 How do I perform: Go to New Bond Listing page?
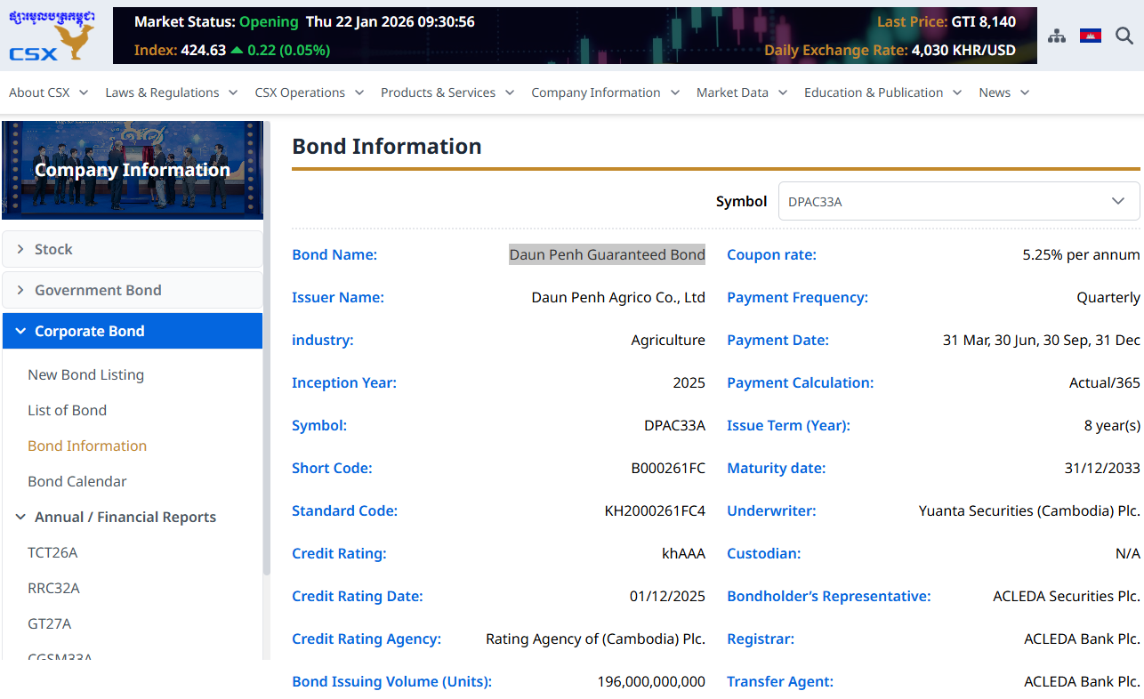[85, 374]
